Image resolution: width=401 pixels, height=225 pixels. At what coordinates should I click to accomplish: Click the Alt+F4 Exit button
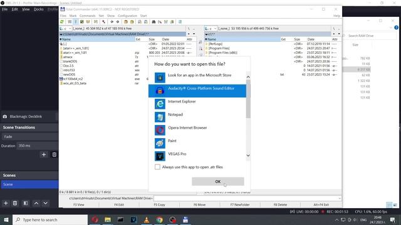pos(321,204)
